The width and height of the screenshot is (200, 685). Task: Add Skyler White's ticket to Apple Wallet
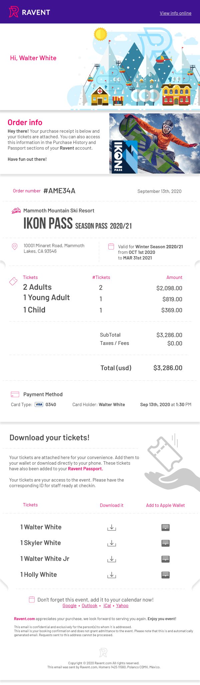tap(165, 543)
